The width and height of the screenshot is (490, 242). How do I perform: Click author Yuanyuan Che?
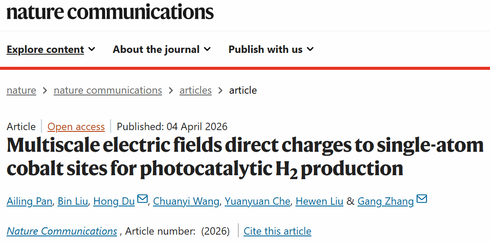(x=258, y=201)
